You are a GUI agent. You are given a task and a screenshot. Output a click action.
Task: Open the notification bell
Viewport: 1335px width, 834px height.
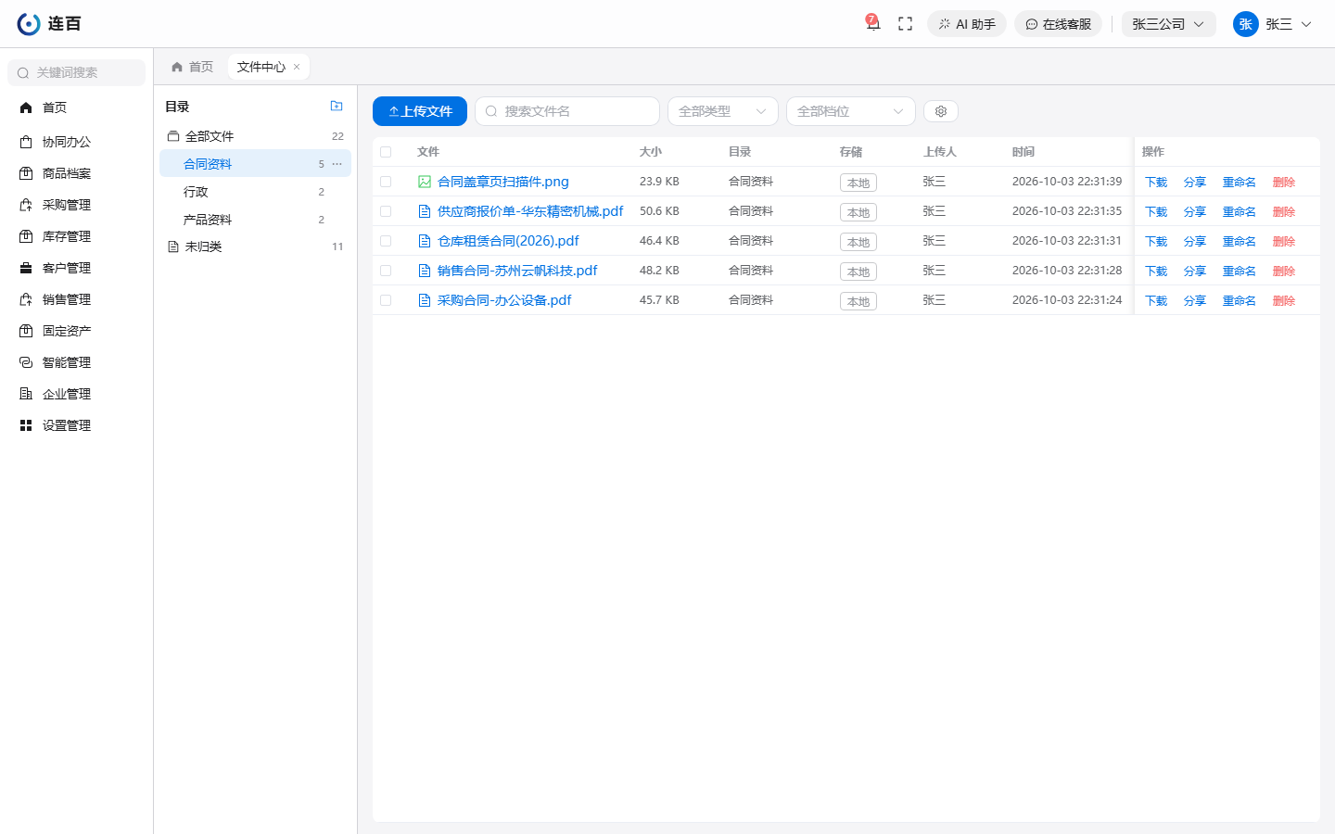pos(872,23)
